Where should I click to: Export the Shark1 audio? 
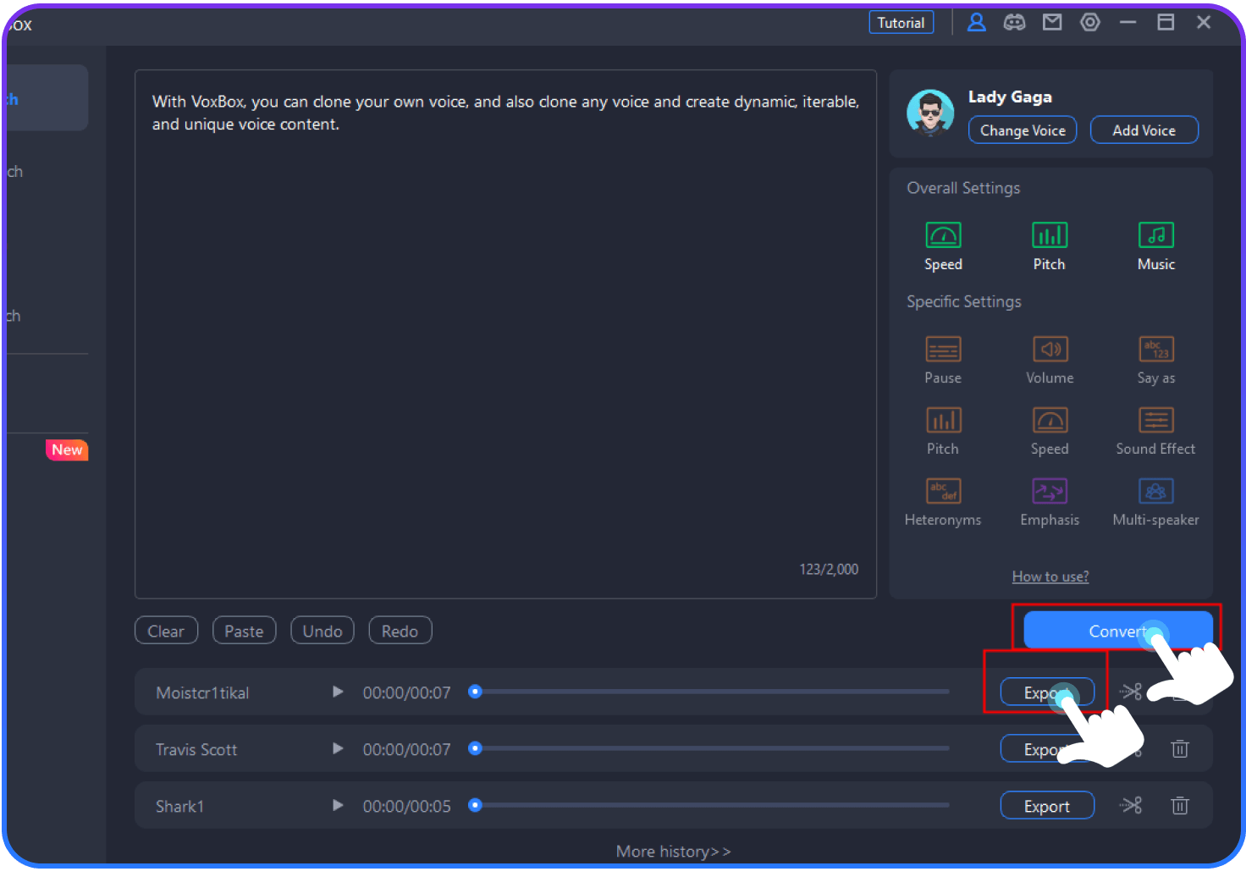1047,806
